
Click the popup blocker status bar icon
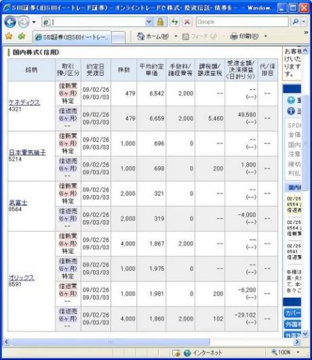[x=176, y=353]
